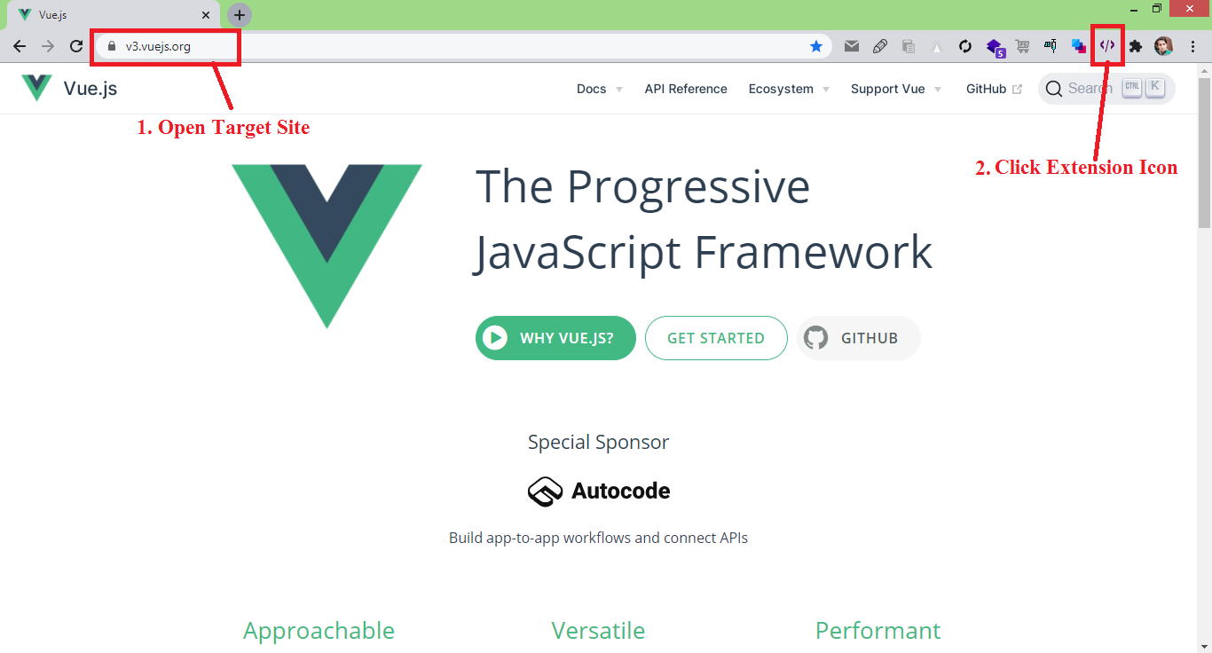Image resolution: width=1212 pixels, height=653 pixels.
Task: Expand the Support Vue dropdown
Action: (896, 89)
